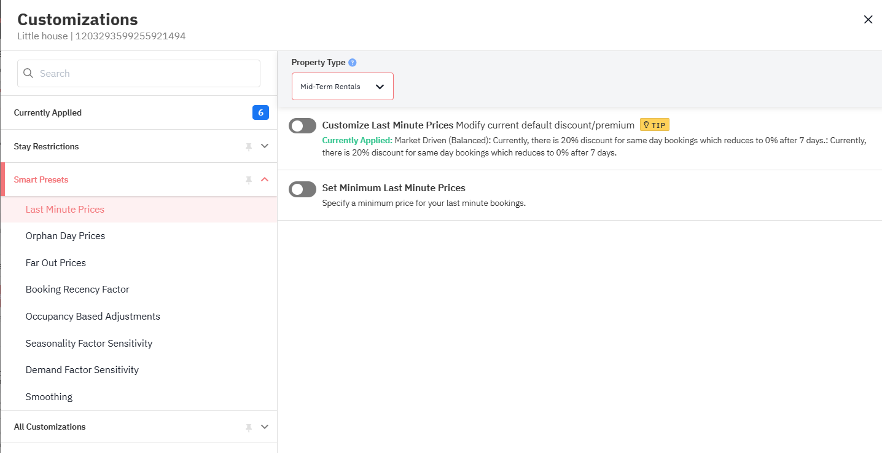The image size is (882, 453).
Task: Open Far Out Prices settings
Action: [x=56, y=263]
